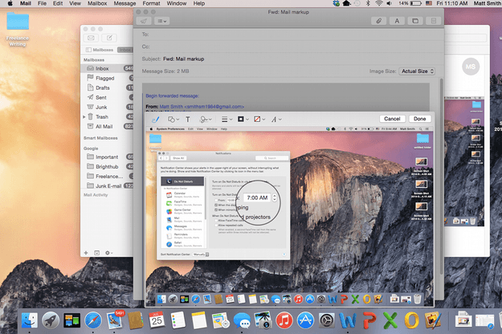Open Calendar icon showing 25 in Dock
502x334 pixels.
coord(157,320)
